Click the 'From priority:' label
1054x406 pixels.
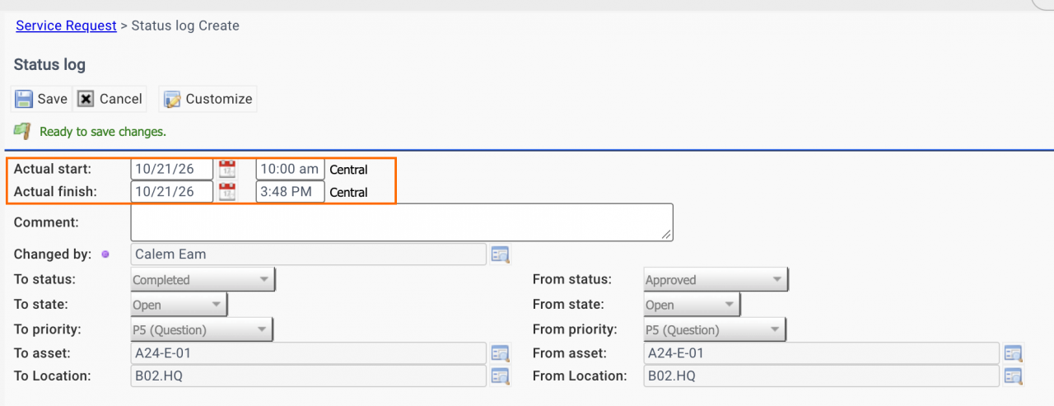coord(575,330)
